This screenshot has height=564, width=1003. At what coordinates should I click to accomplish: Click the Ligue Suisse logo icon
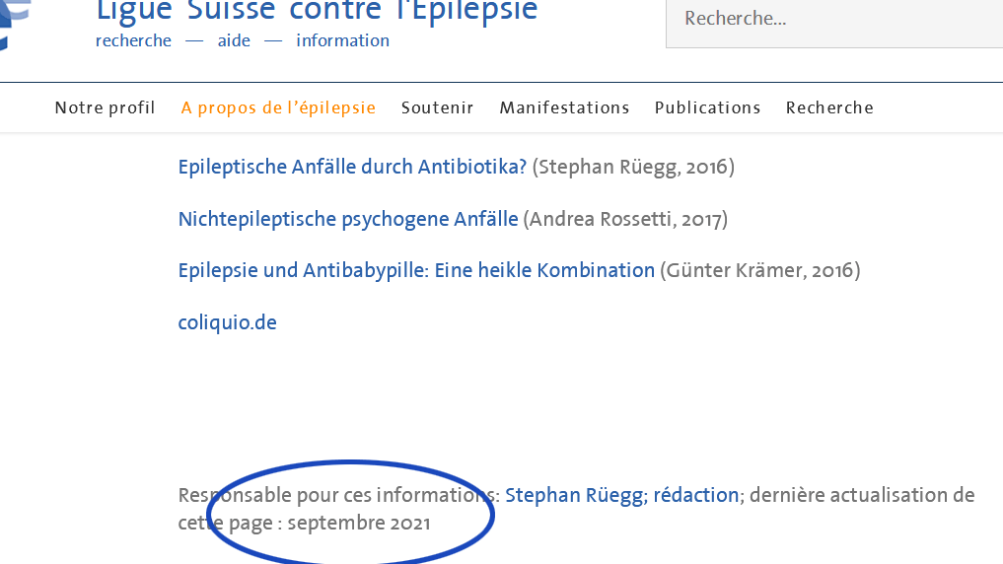pyautogui.click(x=14, y=25)
